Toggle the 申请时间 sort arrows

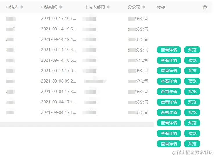(x=60, y=7)
